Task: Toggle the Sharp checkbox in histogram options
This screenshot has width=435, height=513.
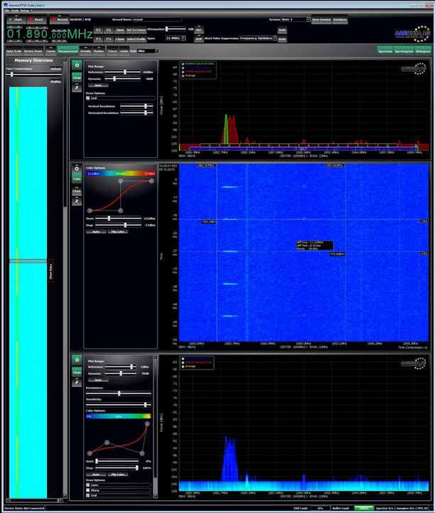Action: [x=89, y=490]
